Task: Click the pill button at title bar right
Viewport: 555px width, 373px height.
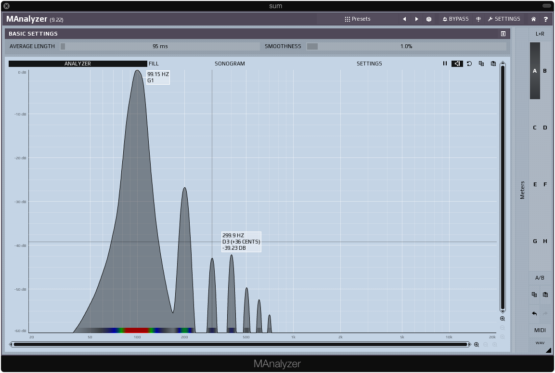Action: coord(546,6)
